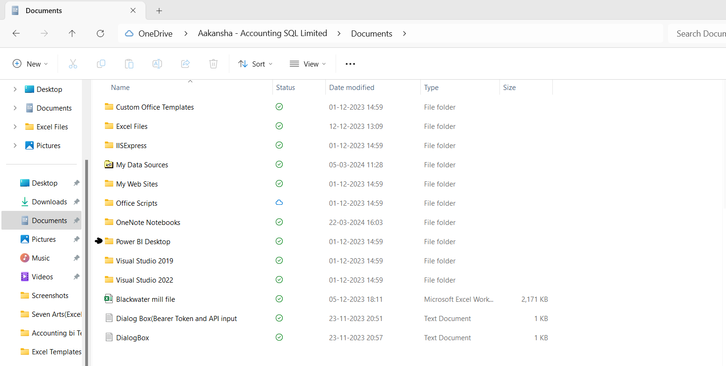This screenshot has width=726, height=366.
Task: Click the Microsoft Excel Work... type cell
Action: (x=459, y=299)
